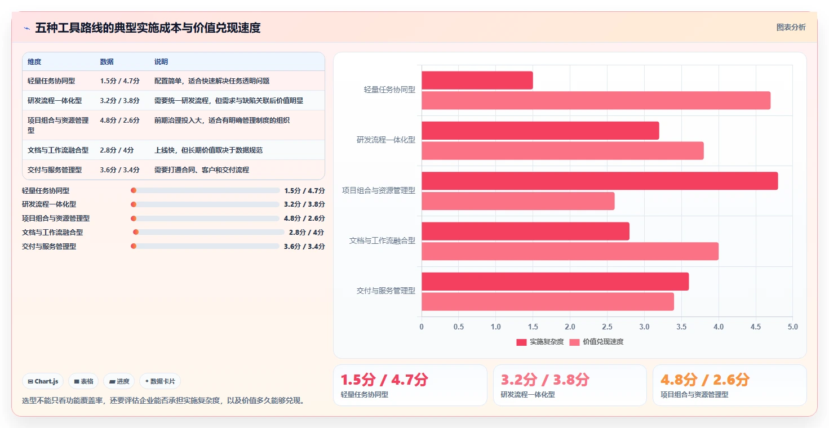The image size is (829, 428).
Task: Click 价值兑现速度 bar for 研发流程一体化型
Action: (563, 151)
